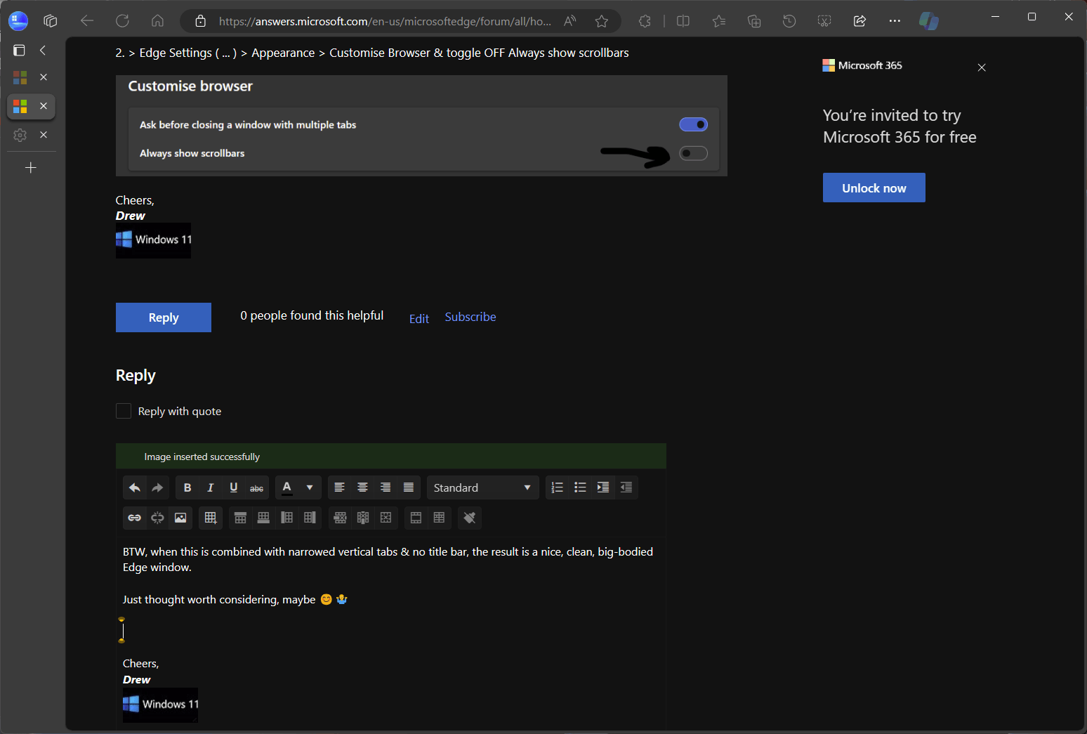Image resolution: width=1087 pixels, height=734 pixels.
Task: Clear formatting eraser icon
Action: (x=470, y=518)
